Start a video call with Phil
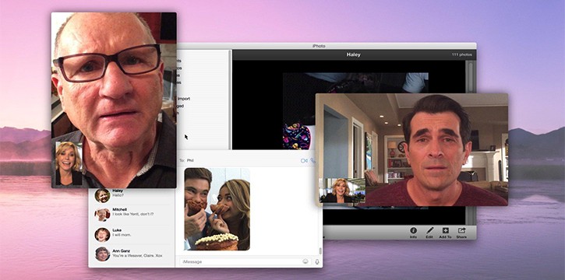 click(304, 161)
